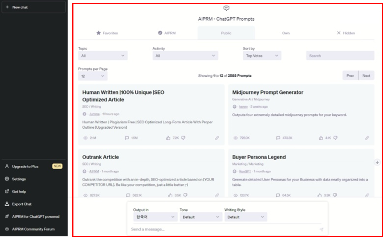Start a New chat in sidebar
This screenshot has height=237, width=383.
[34, 7]
